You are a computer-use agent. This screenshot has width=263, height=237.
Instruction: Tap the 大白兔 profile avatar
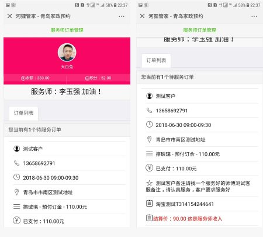pos(67,53)
